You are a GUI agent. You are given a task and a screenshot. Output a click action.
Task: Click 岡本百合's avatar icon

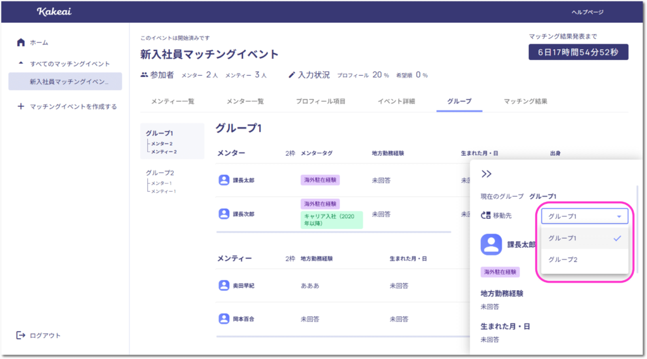224,319
